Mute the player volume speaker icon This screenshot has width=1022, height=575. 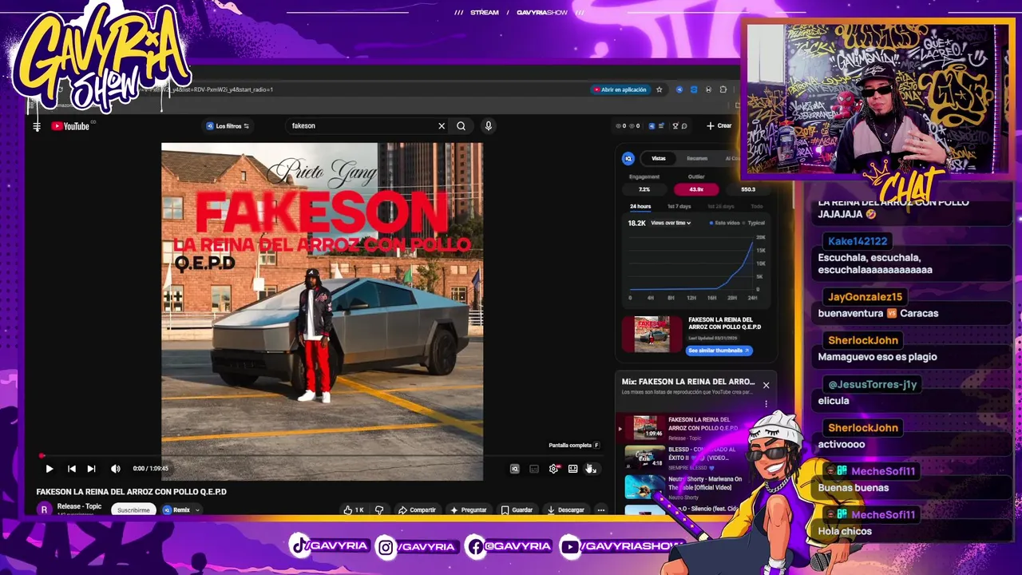tap(116, 469)
